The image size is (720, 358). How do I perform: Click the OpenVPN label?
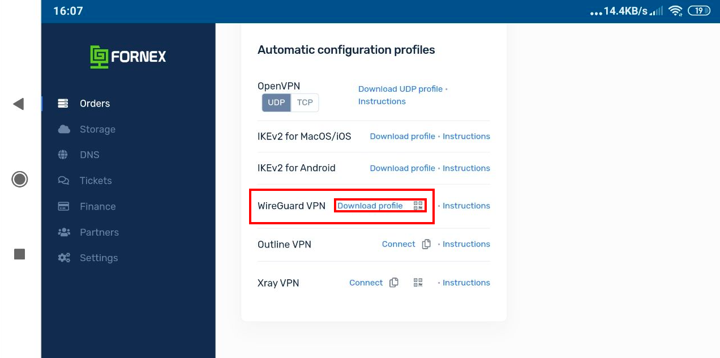coord(279,86)
